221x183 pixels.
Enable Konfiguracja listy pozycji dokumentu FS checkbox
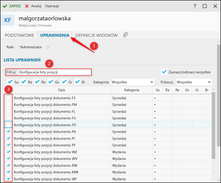pyautogui.click(x=8, y=98)
